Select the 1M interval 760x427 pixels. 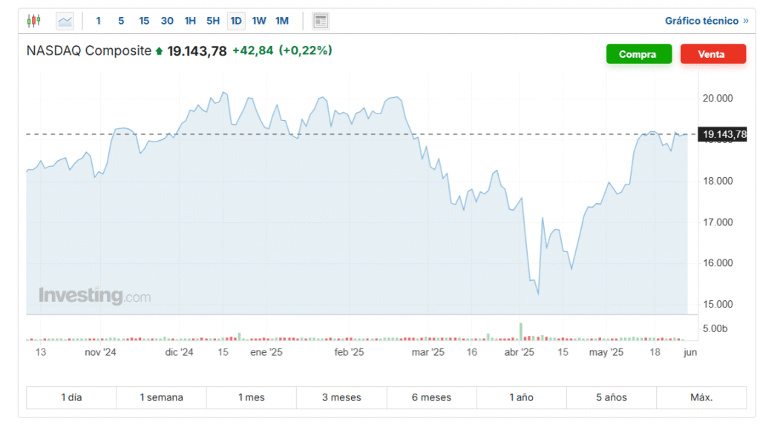tap(282, 21)
